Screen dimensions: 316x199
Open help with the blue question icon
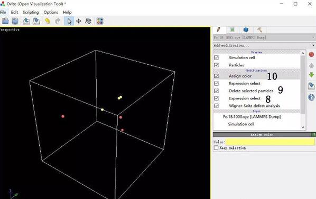(311, 97)
